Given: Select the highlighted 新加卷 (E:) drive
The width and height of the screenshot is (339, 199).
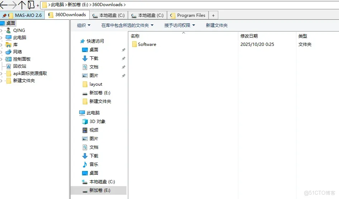Looking at the screenshot, I should pos(99,190).
